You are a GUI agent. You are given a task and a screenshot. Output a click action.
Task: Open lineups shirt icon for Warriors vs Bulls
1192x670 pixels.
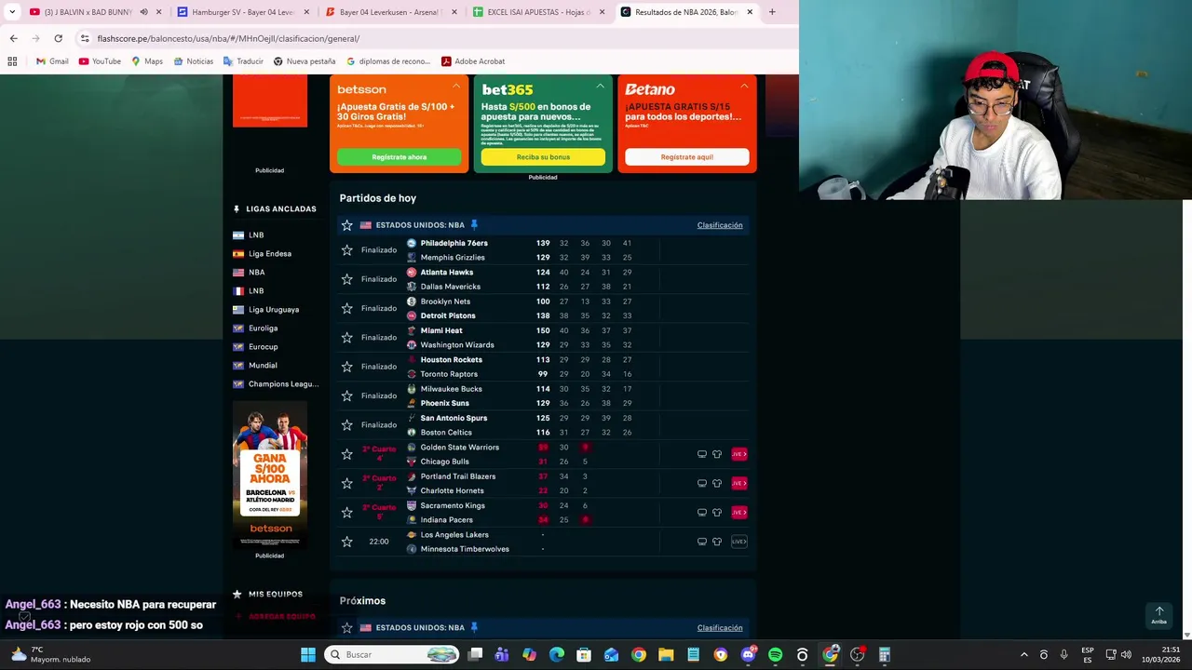717,454
